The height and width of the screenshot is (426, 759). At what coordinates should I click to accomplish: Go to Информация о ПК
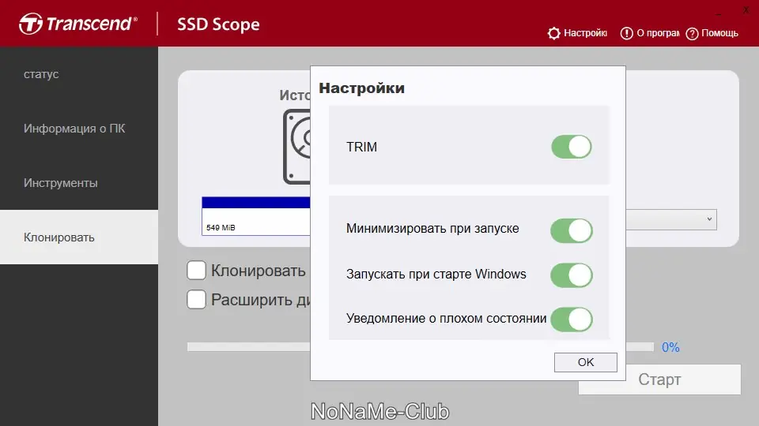click(79, 129)
